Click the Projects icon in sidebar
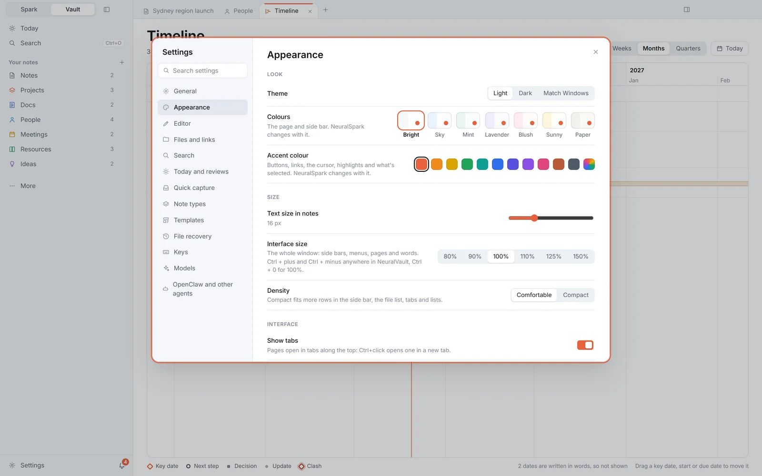The width and height of the screenshot is (762, 476). click(12, 90)
